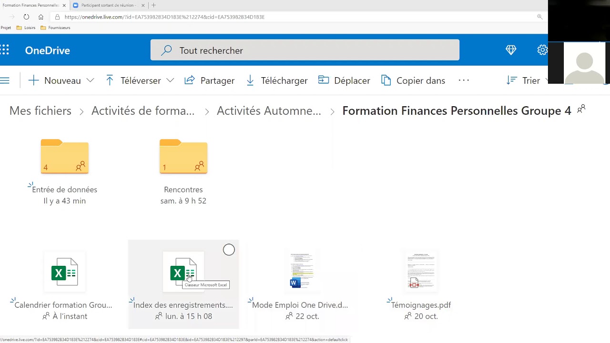Go to Mes fichiers breadcrumb
Image resolution: width=610 pixels, height=343 pixels.
click(41, 111)
